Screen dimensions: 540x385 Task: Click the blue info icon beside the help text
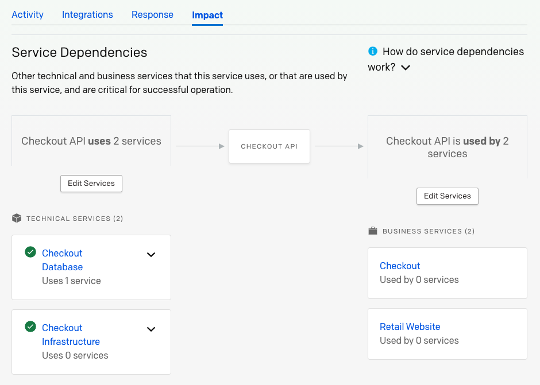click(x=373, y=51)
